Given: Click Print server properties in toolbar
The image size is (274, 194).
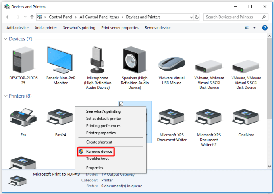Looking at the screenshot, I should pyautogui.click(x=120, y=28).
